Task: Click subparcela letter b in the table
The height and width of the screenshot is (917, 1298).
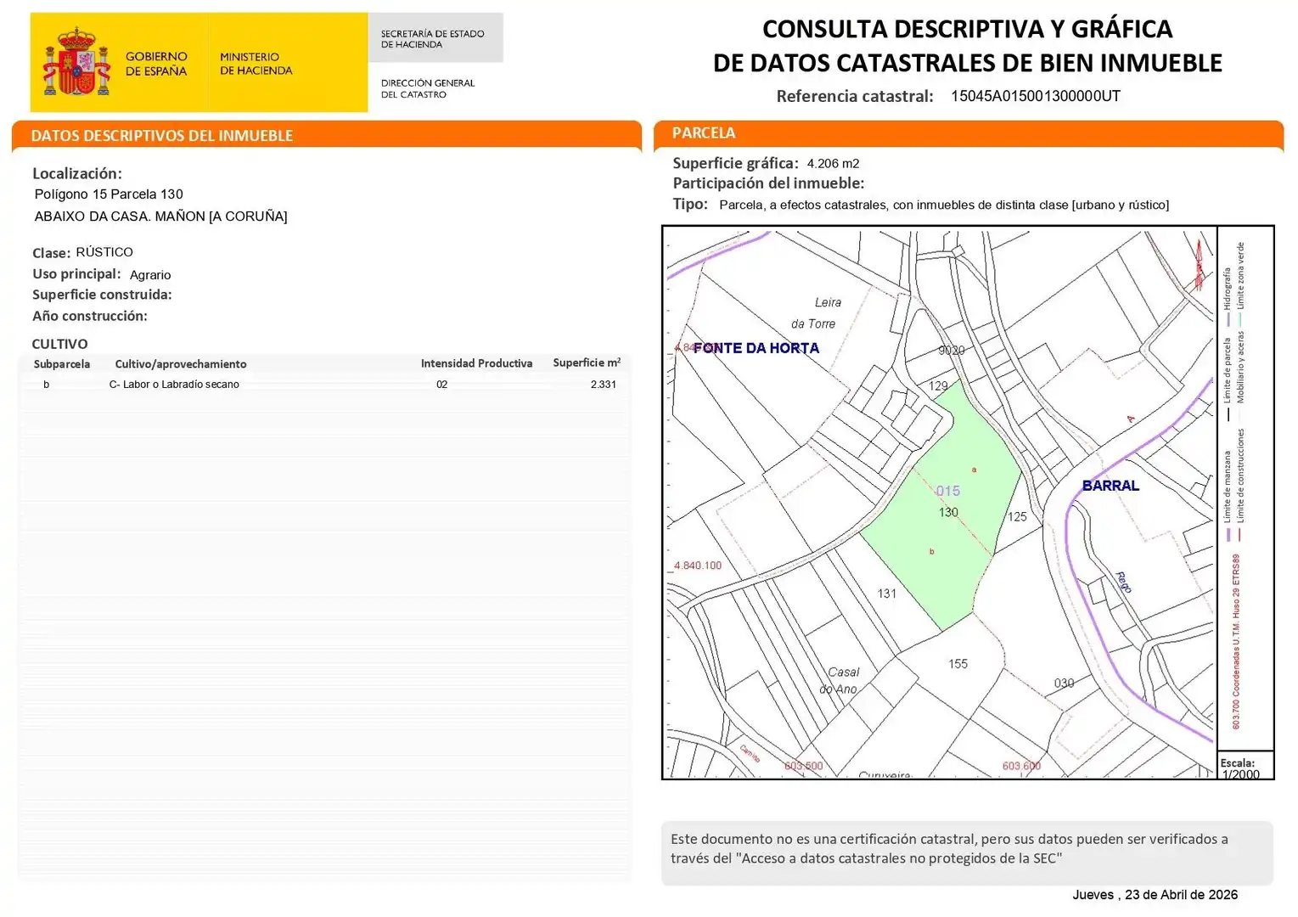Action: click(47, 385)
